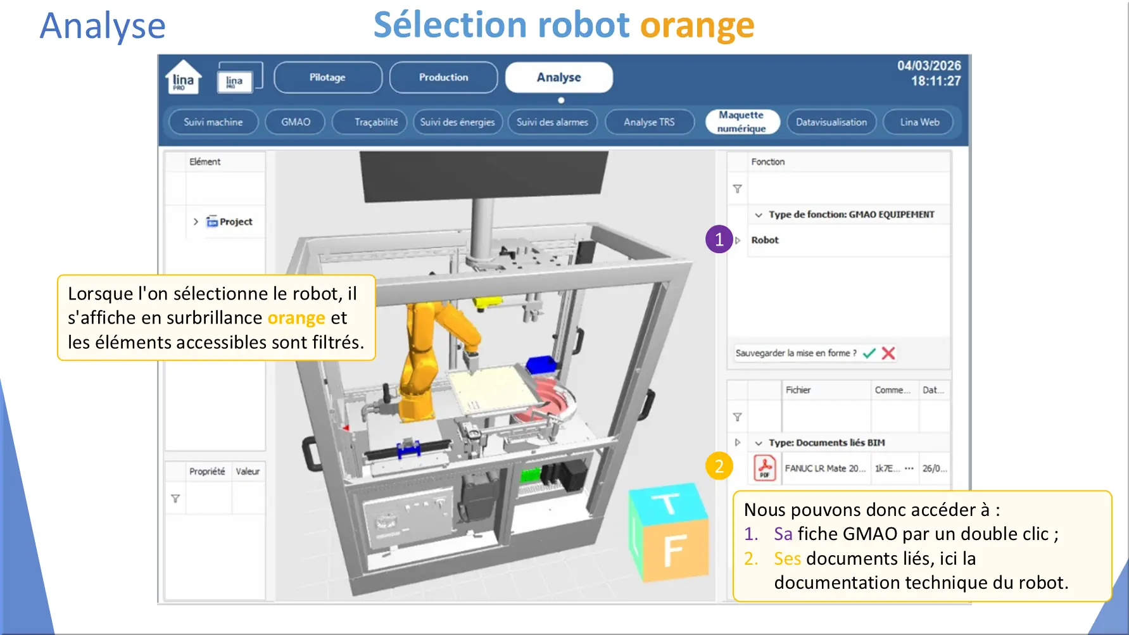The height and width of the screenshot is (635, 1129).
Task: Open the GMAO section button
Action: [296, 122]
